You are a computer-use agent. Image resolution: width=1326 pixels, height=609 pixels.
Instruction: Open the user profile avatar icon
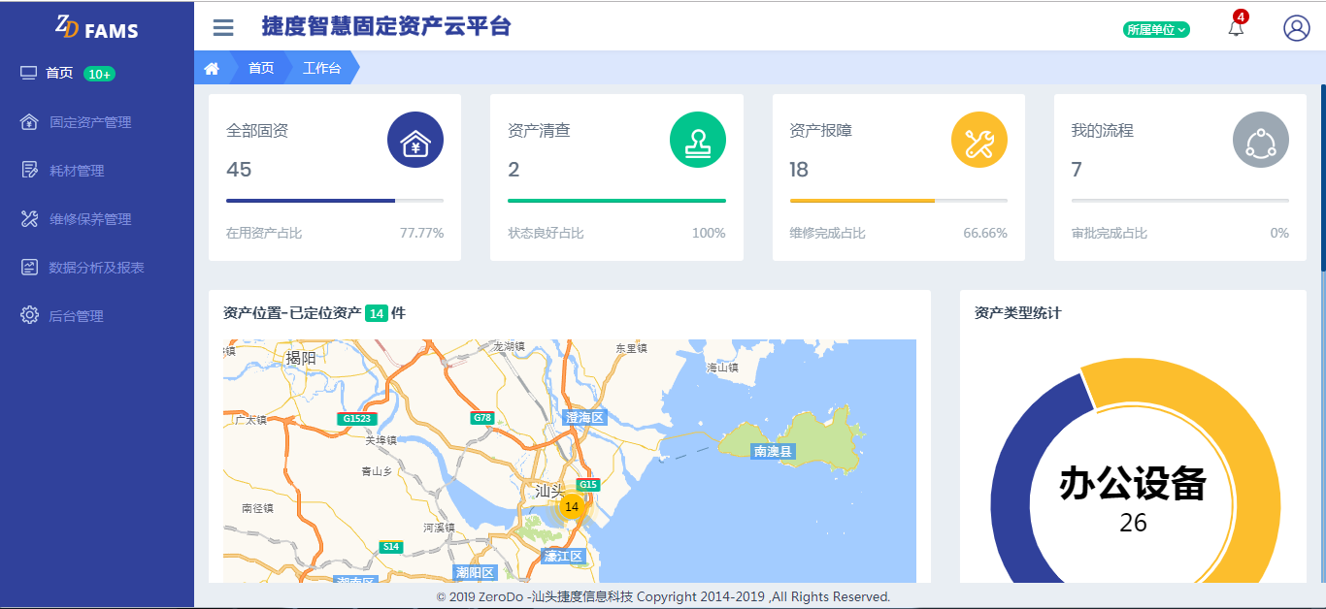coord(1296,28)
